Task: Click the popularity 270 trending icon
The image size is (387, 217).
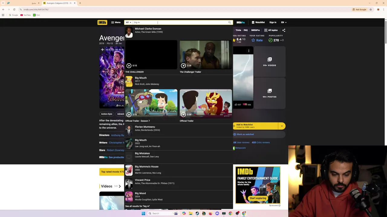Action: tap(271, 40)
